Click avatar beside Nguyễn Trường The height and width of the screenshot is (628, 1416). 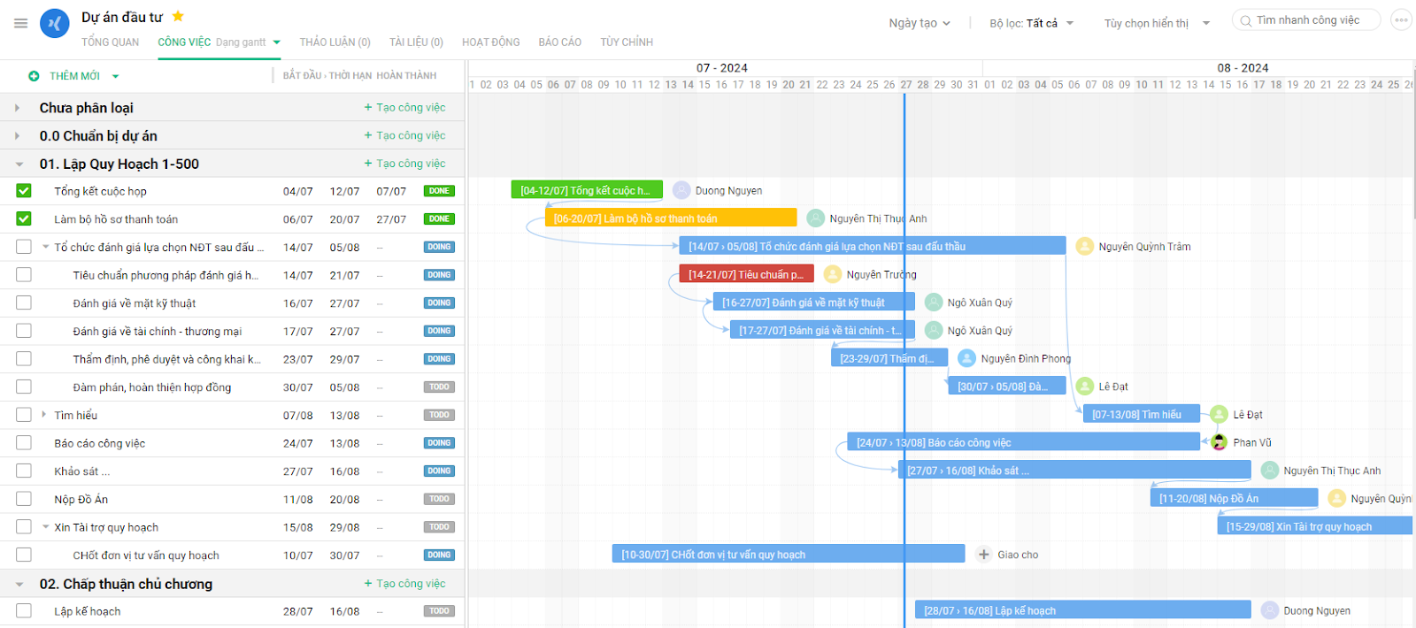tap(833, 274)
